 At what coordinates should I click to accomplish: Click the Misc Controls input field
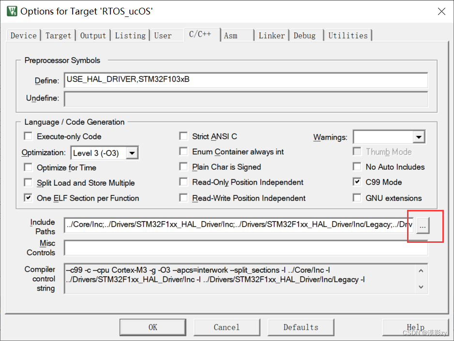(x=246, y=248)
